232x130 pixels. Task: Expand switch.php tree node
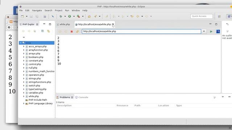[24, 86]
